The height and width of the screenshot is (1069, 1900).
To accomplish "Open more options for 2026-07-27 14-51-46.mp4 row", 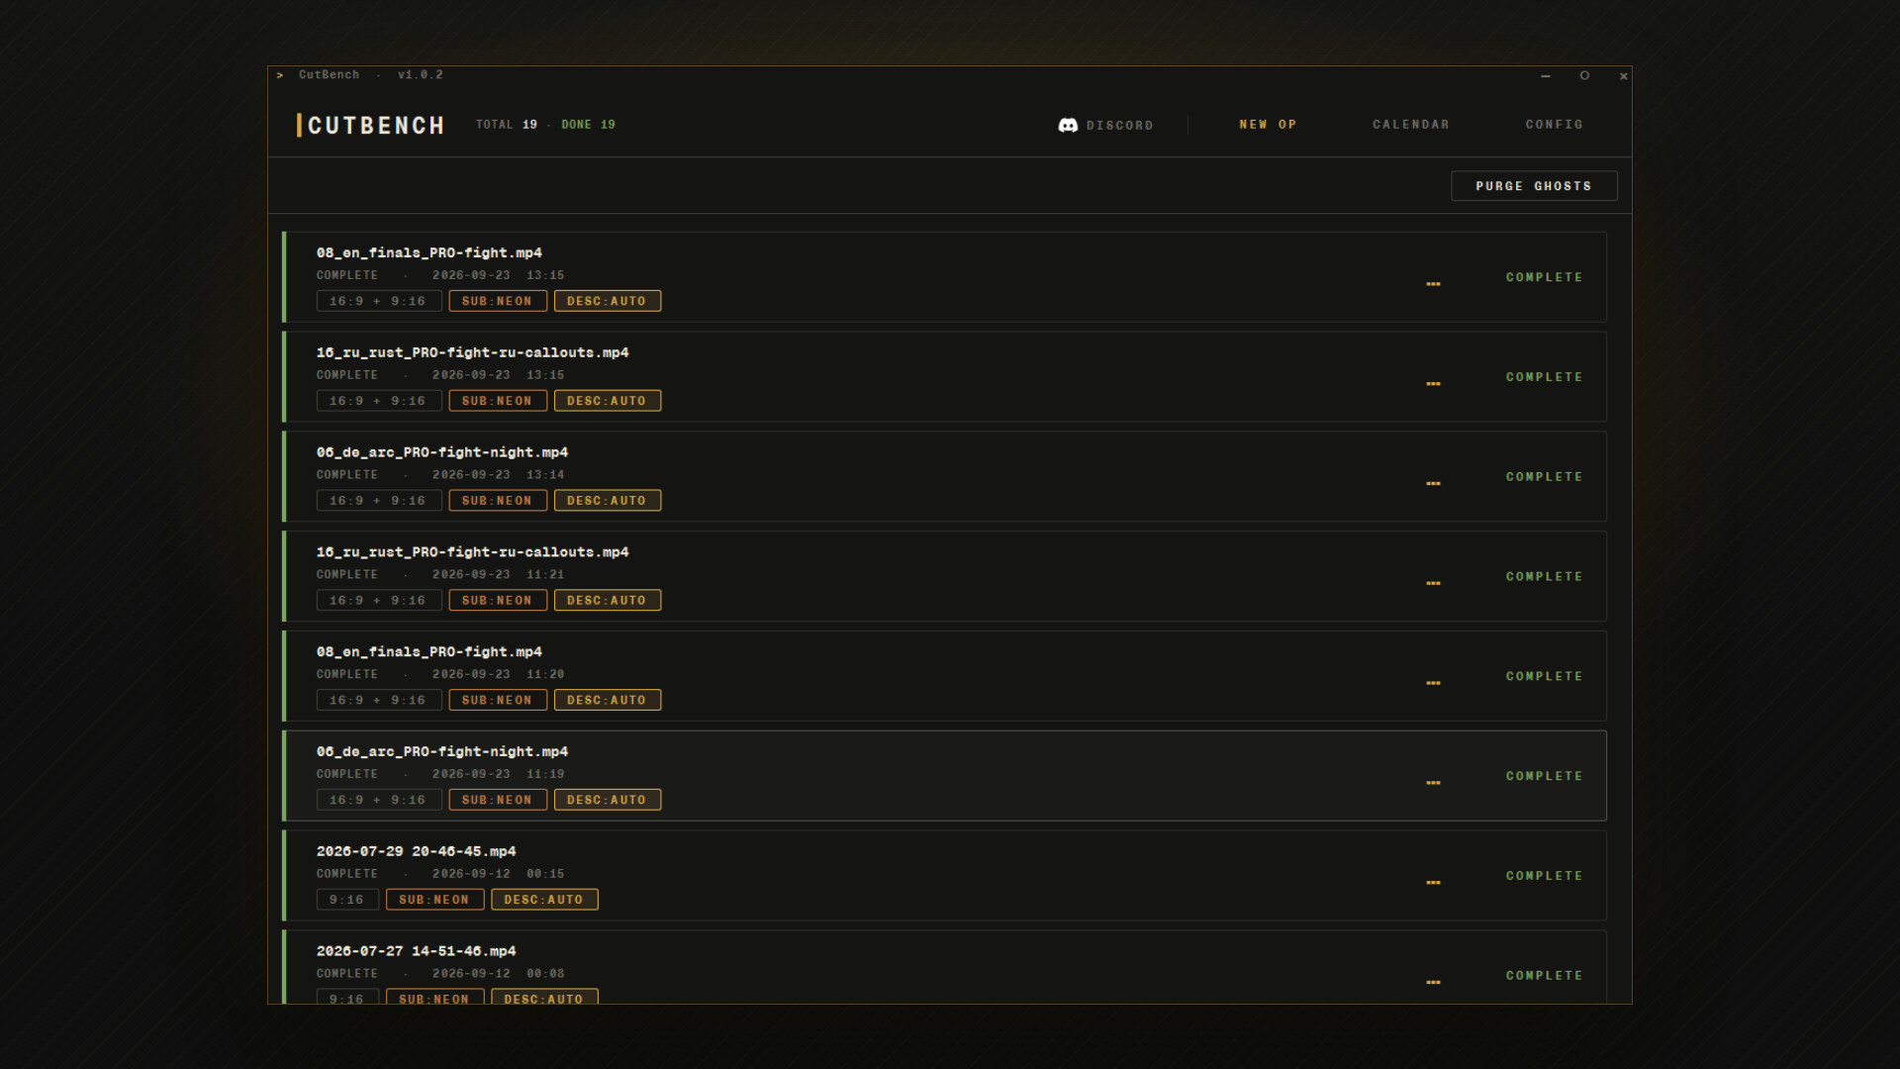I will click(1433, 983).
